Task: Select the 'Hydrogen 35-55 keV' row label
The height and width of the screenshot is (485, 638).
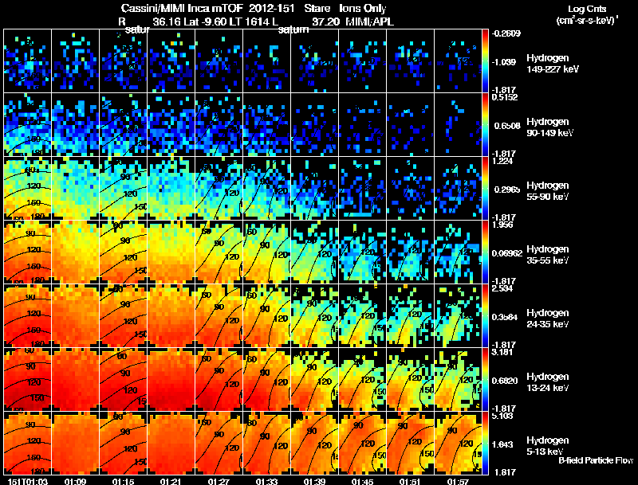Action: 548,255
